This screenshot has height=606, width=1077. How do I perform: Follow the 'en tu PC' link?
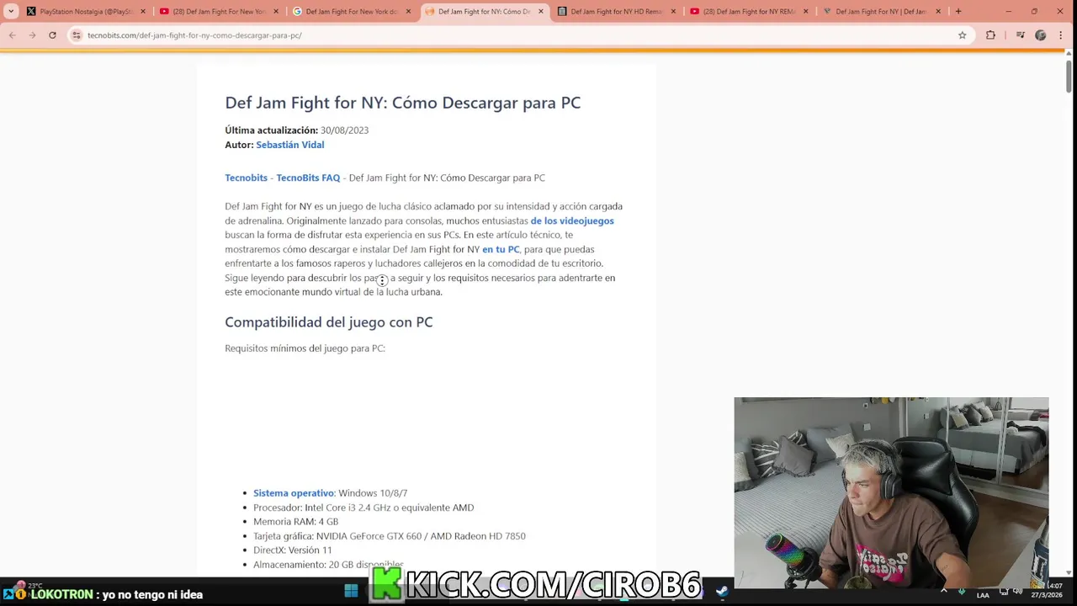(501, 249)
